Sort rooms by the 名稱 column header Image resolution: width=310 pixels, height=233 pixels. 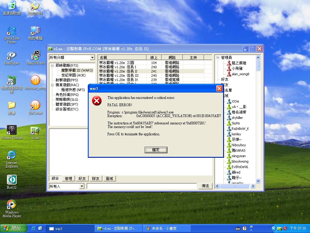click(x=122, y=57)
